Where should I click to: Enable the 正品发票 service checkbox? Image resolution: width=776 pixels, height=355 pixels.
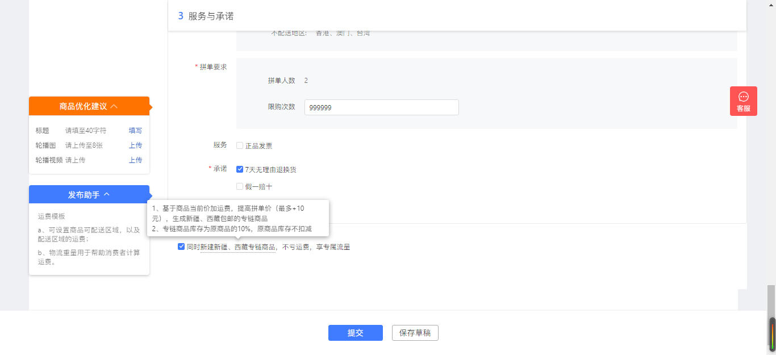239,145
